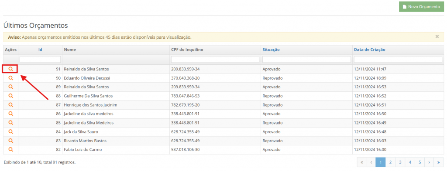
Task: Click Aprovado status in Id 84 row
Action: [272, 131]
